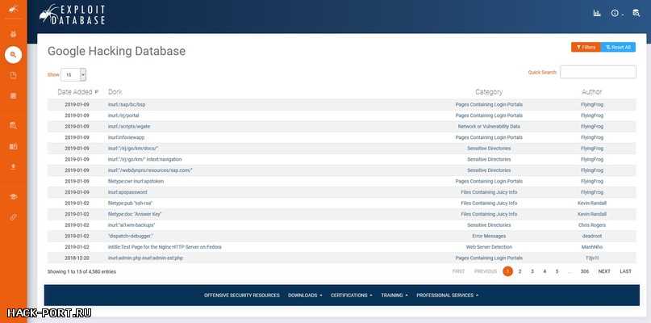Open the Nginx HTTP Server on Fedora dork
Viewport: 651px width, 323px height.
point(165,247)
